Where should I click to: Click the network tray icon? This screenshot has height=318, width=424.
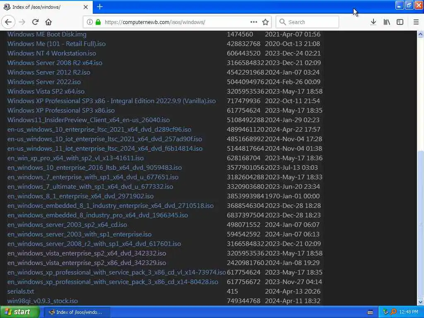[385, 312]
